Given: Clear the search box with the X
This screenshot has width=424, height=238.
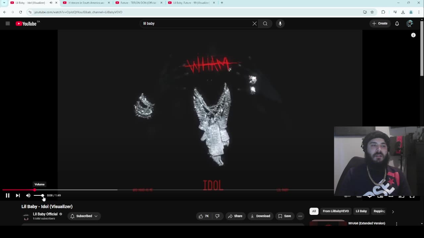Looking at the screenshot, I should [254, 23].
